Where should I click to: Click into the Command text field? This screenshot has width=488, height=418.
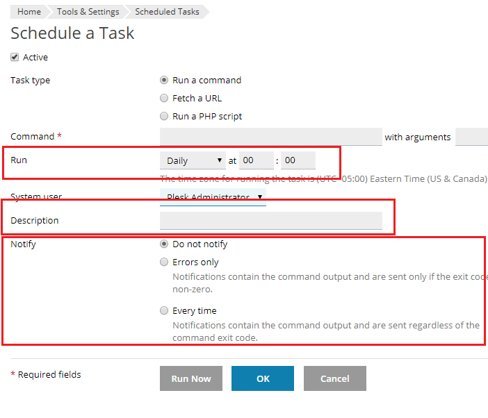click(x=270, y=137)
